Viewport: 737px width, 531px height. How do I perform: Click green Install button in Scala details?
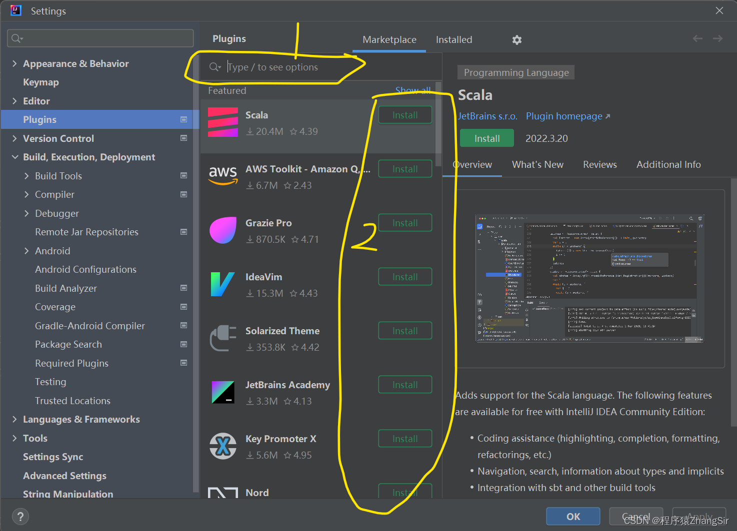point(487,138)
